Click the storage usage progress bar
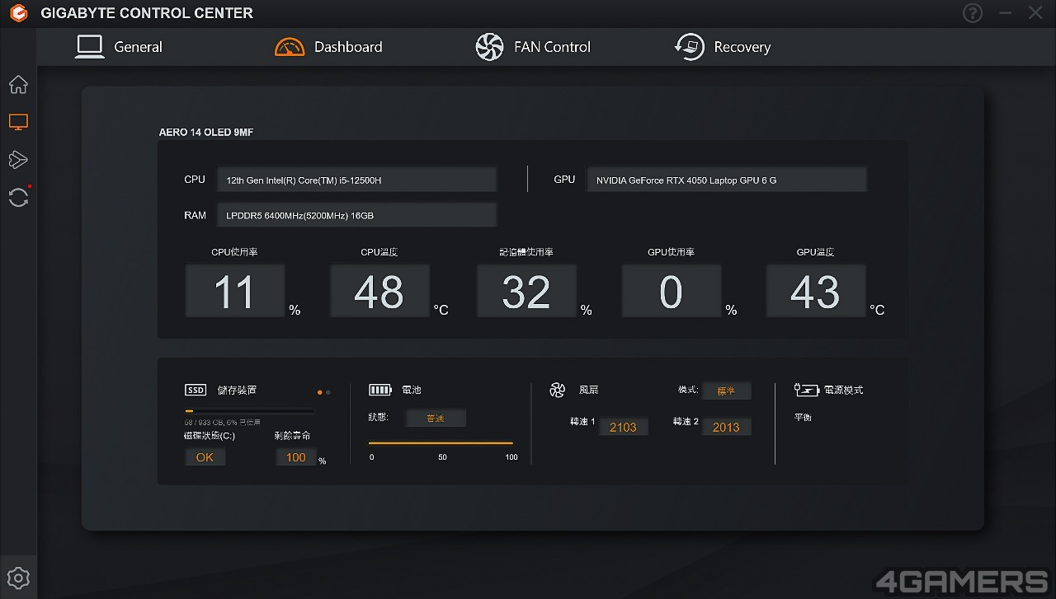The width and height of the screenshot is (1056, 599). pyautogui.click(x=249, y=410)
